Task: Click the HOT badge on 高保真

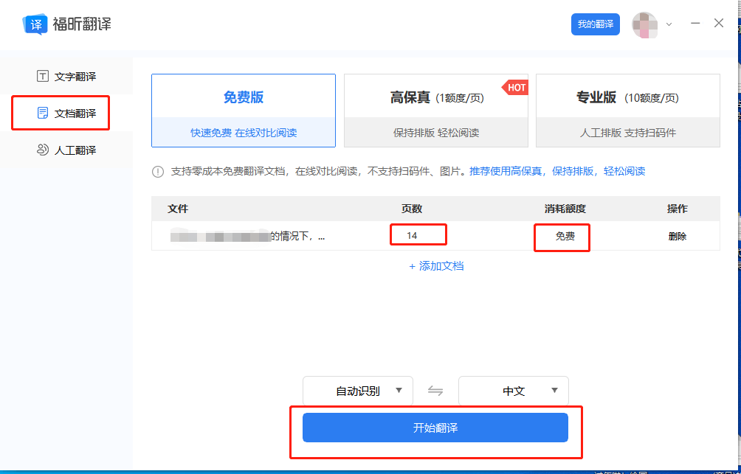Action: 515,87
